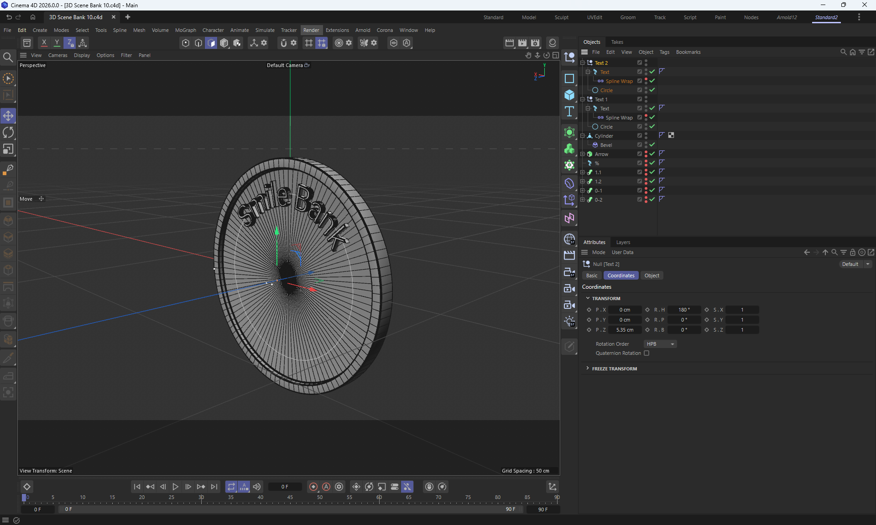The width and height of the screenshot is (876, 525).
Task: Select the Rotate tool
Action: (x=8, y=133)
